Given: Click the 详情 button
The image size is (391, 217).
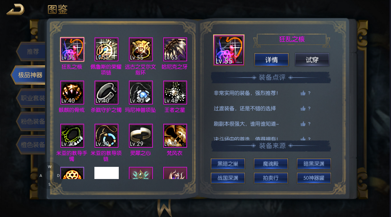Looking at the screenshot, I should point(271,60).
